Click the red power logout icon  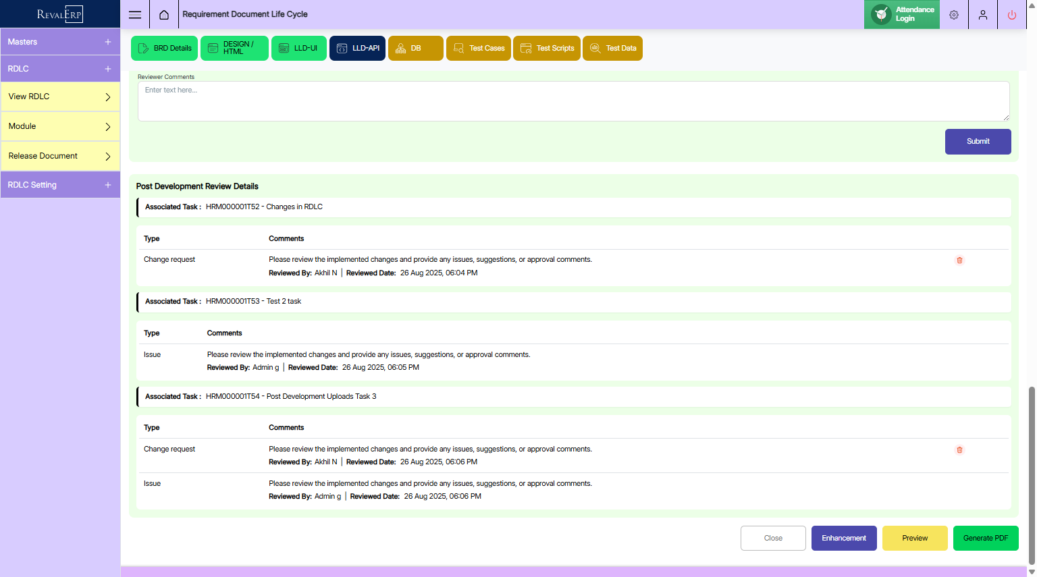tap(1011, 15)
